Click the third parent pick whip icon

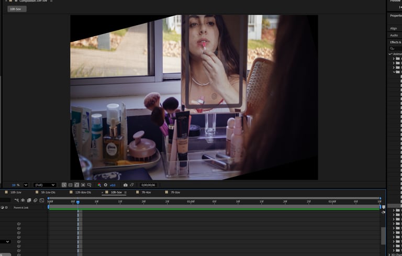pos(19,232)
